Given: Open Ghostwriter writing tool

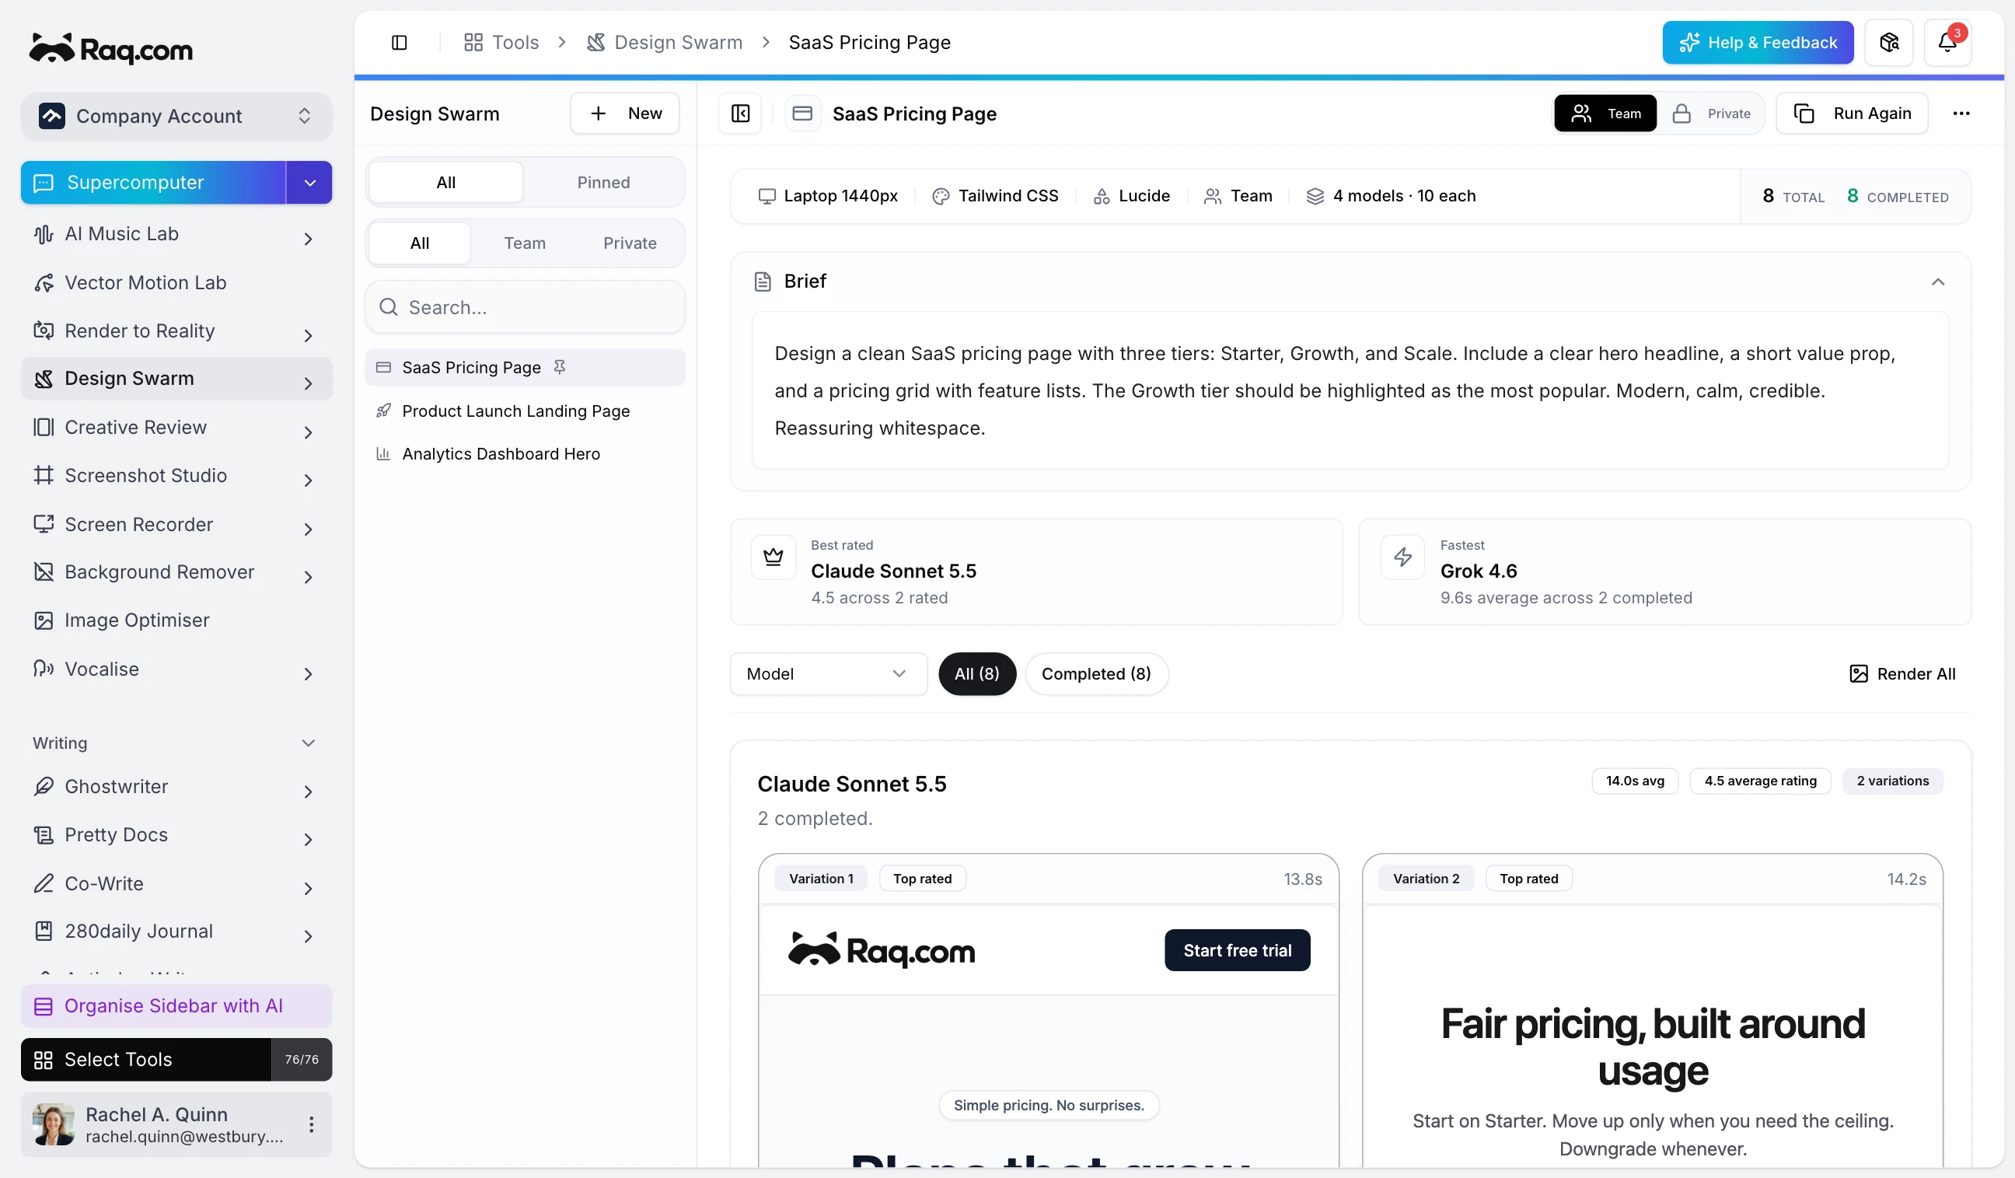Looking at the screenshot, I should coord(174,787).
